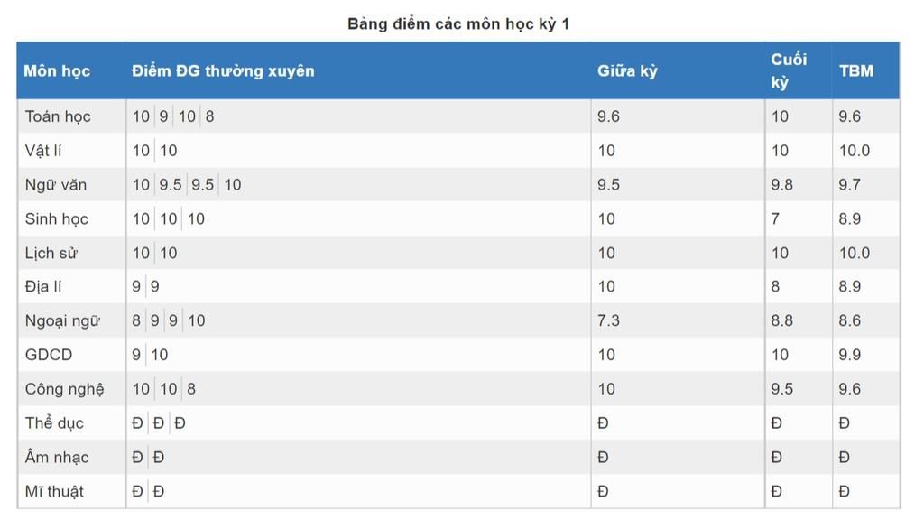Select the Công nghệ subject cell
This screenshot has width=924, height=520.
[x=64, y=389]
